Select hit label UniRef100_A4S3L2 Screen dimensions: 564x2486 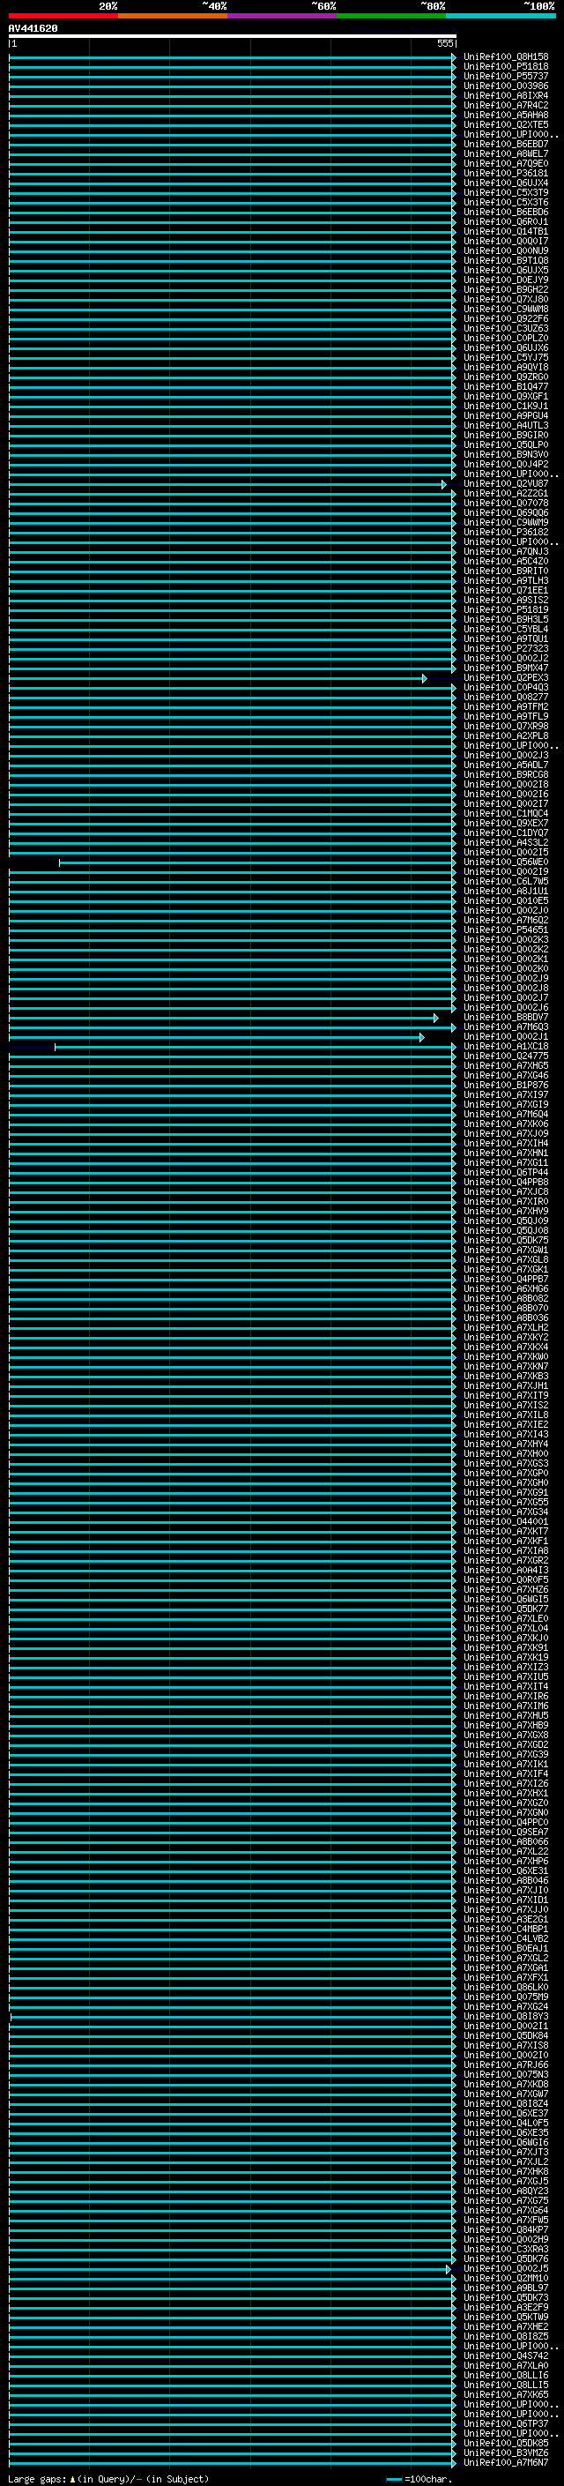click(x=506, y=842)
